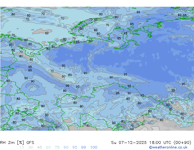Select legend value 90 in color scale
This screenshot has width=194, height=150.
click(x=66, y=148)
